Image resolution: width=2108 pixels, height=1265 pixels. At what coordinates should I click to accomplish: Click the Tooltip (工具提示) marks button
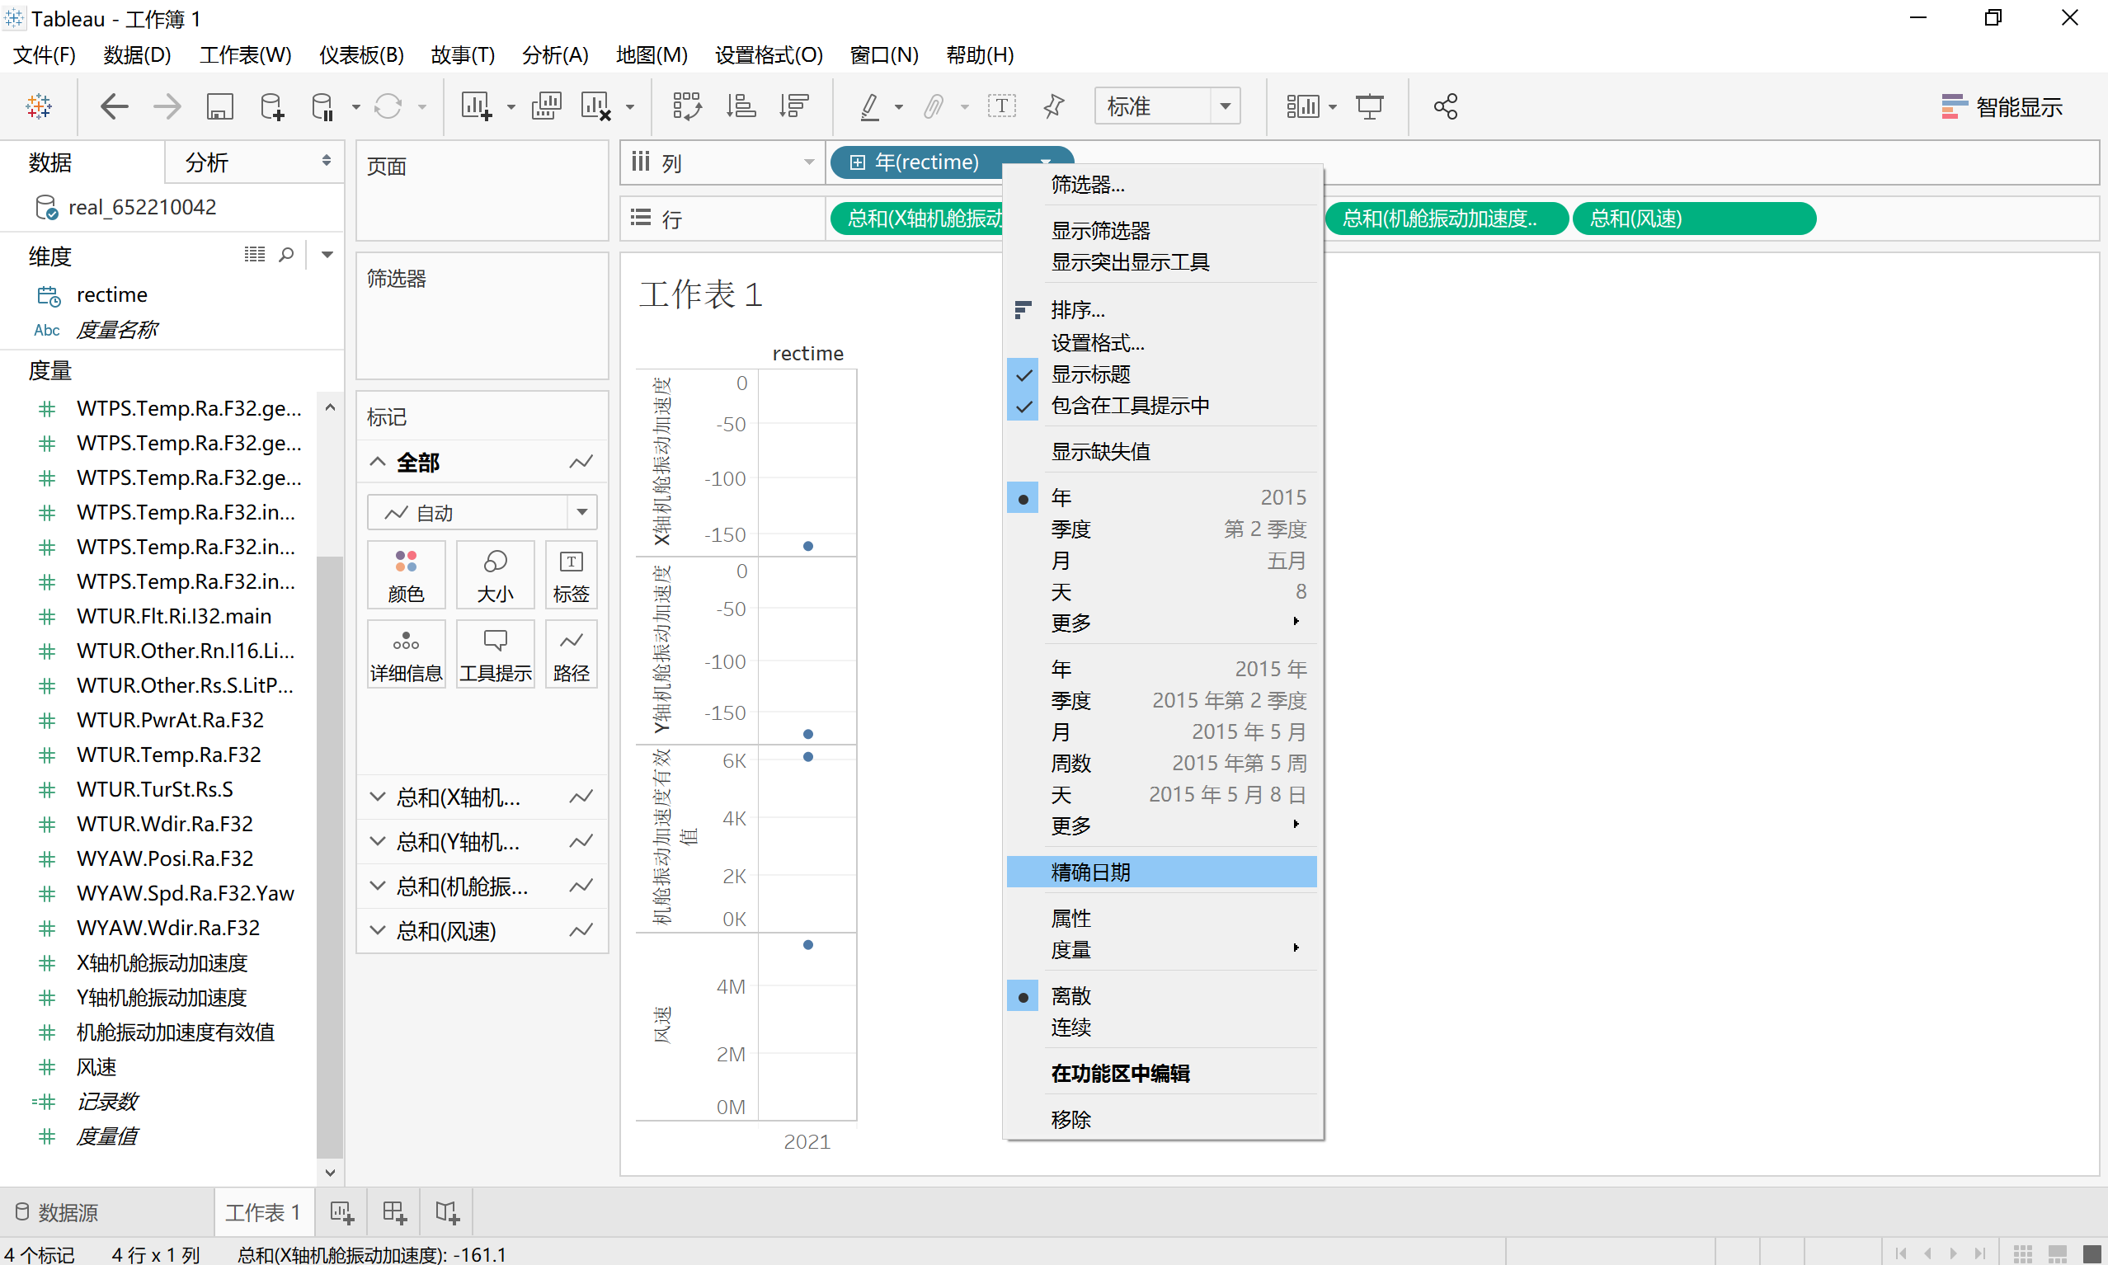click(x=495, y=655)
